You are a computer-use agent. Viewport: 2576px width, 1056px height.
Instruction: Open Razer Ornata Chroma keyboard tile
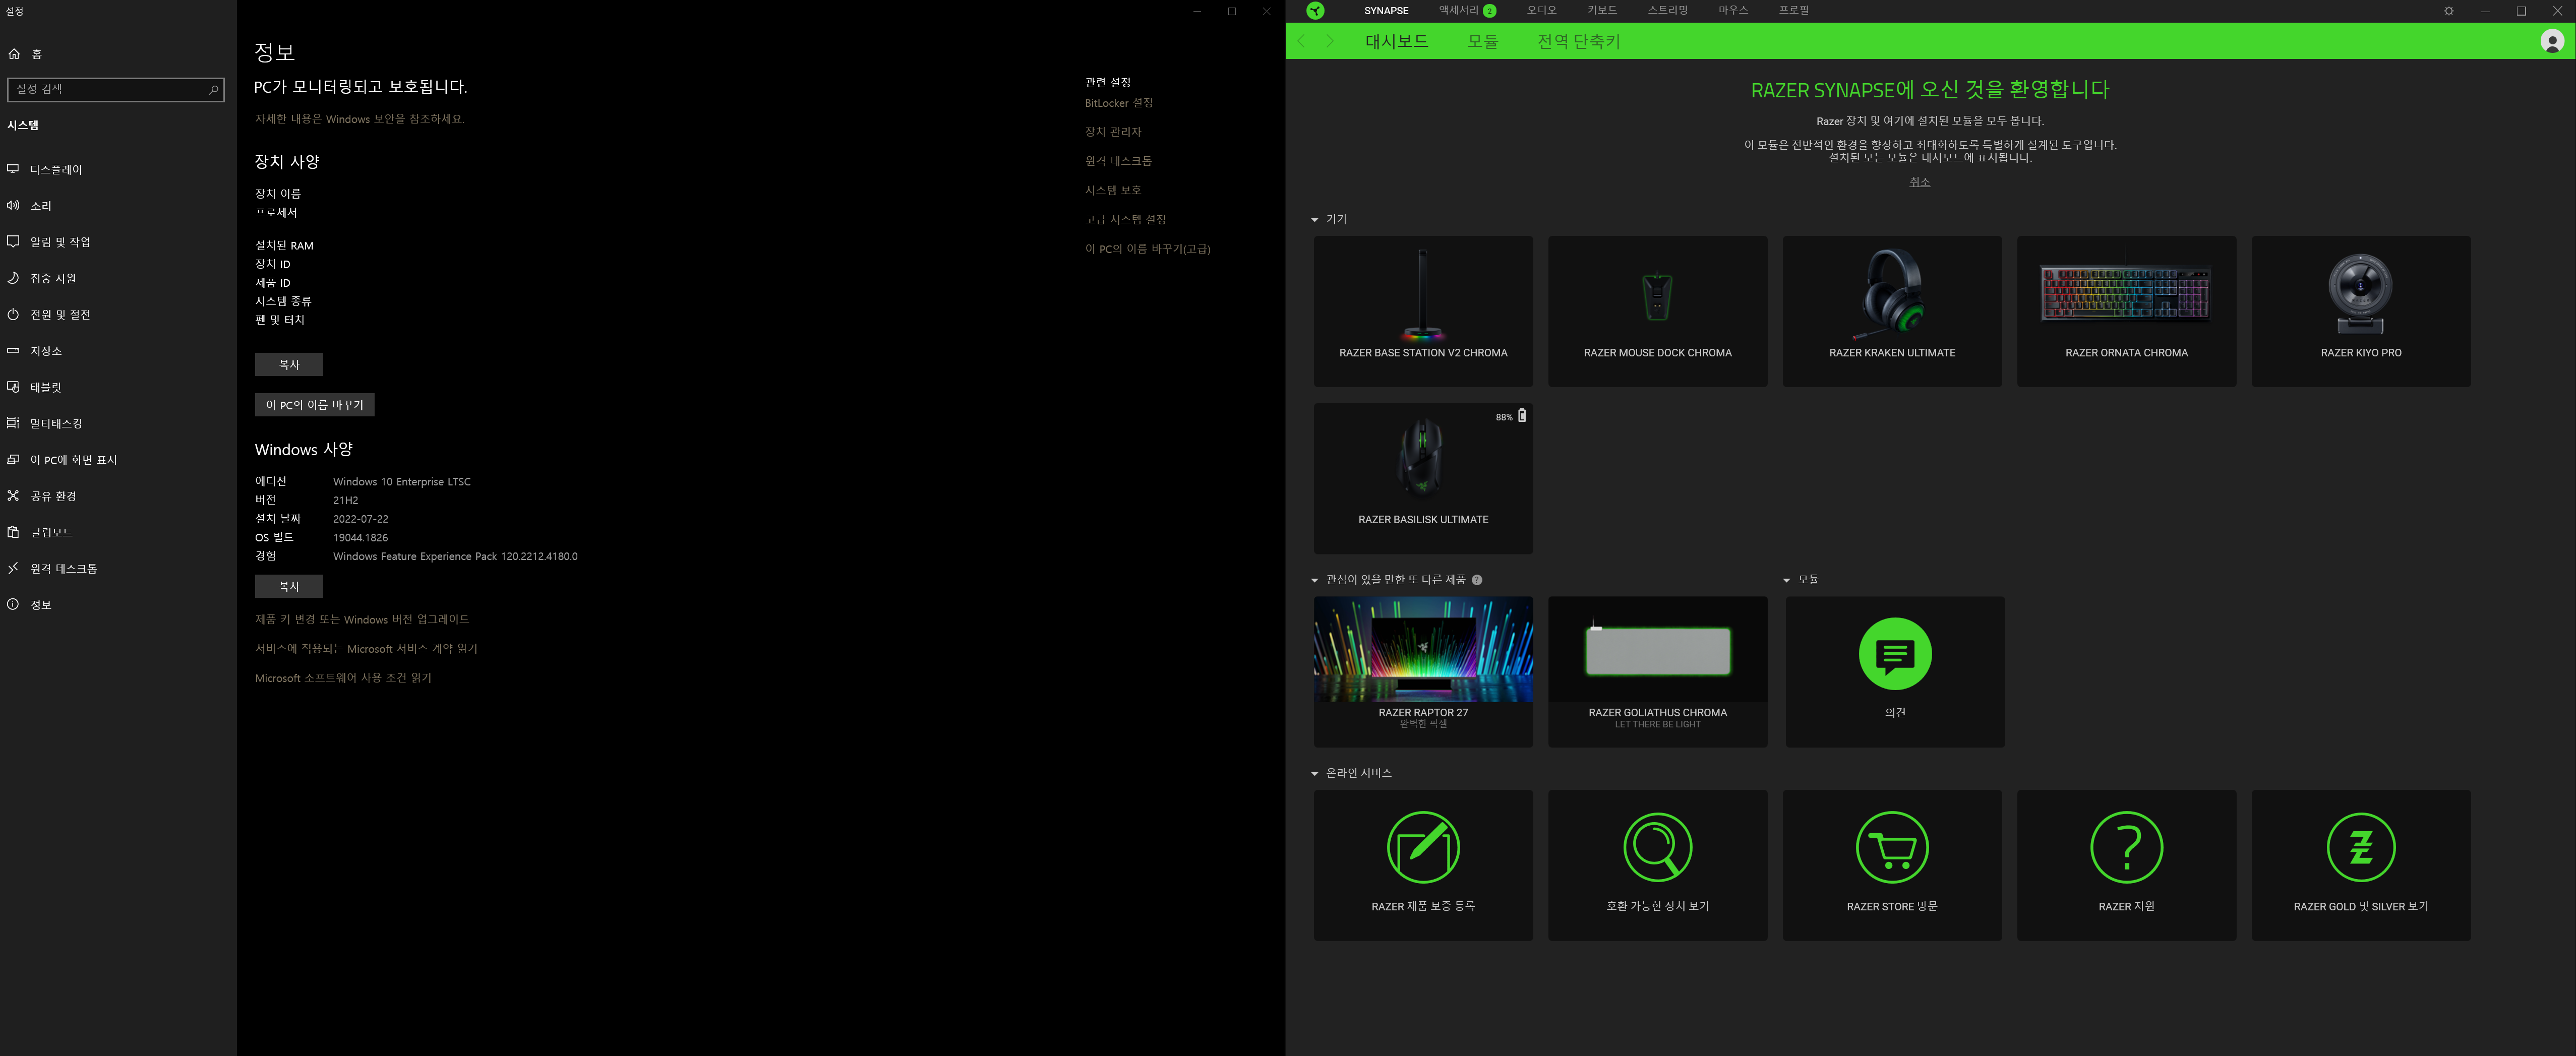point(2126,311)
